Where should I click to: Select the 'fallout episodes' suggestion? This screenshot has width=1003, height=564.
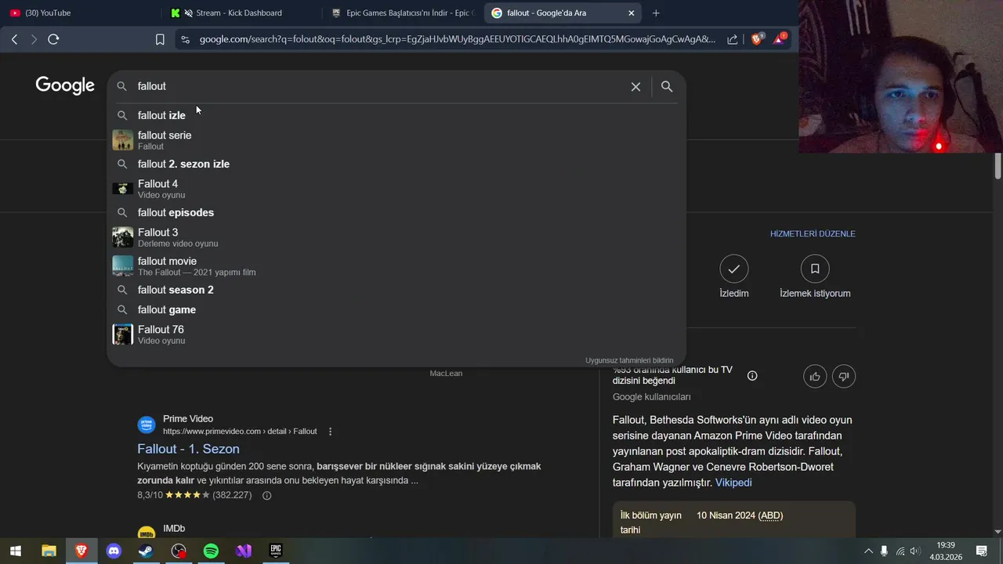(x=396, y=212)
